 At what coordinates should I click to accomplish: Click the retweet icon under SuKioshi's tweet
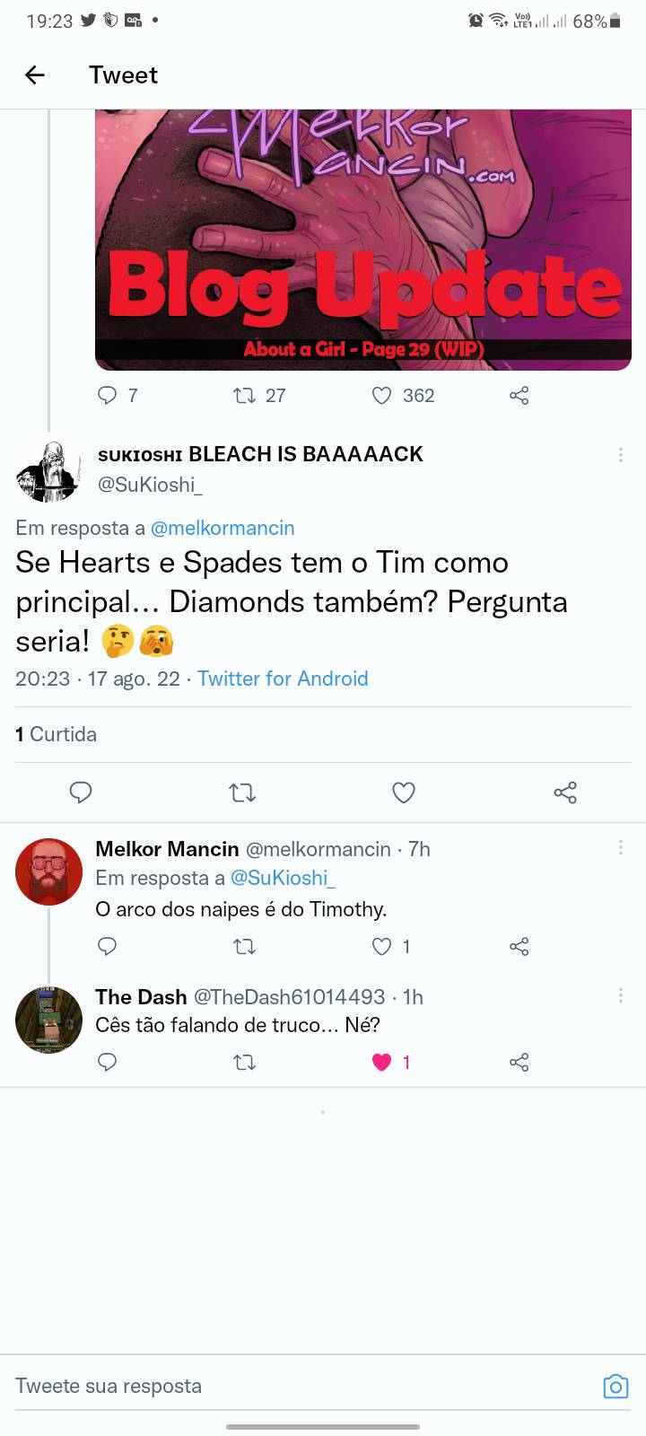pos(242,792)
